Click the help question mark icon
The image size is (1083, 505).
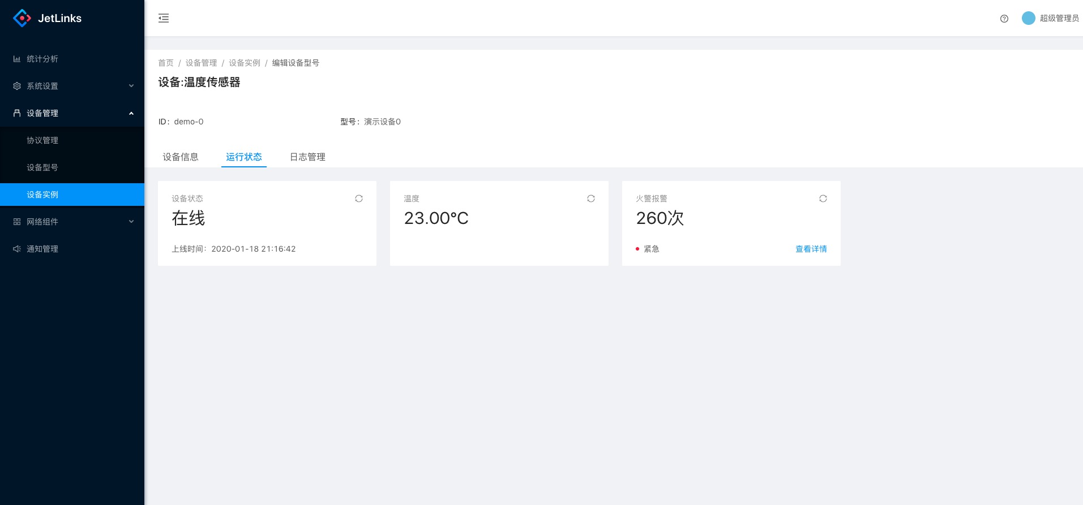[1004, 19]
